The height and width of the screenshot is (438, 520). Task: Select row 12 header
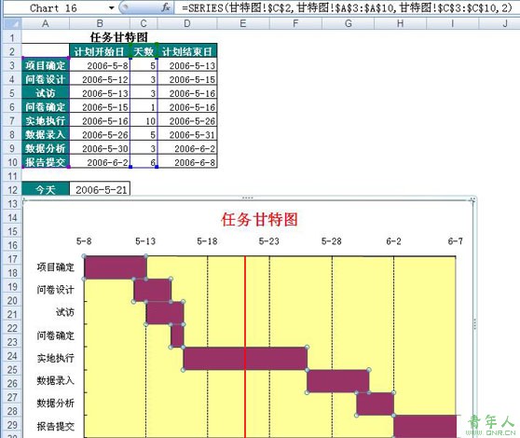click(12, 190)
